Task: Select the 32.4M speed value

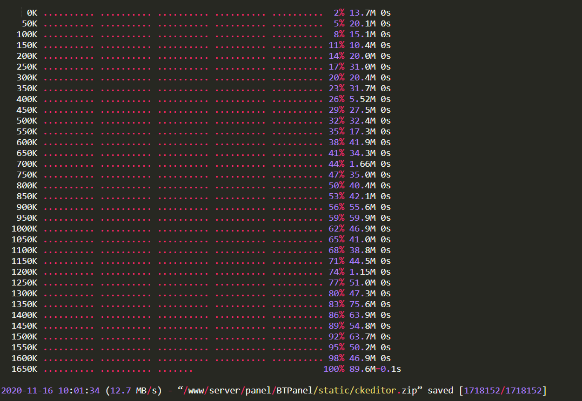Action: point(362,121)
